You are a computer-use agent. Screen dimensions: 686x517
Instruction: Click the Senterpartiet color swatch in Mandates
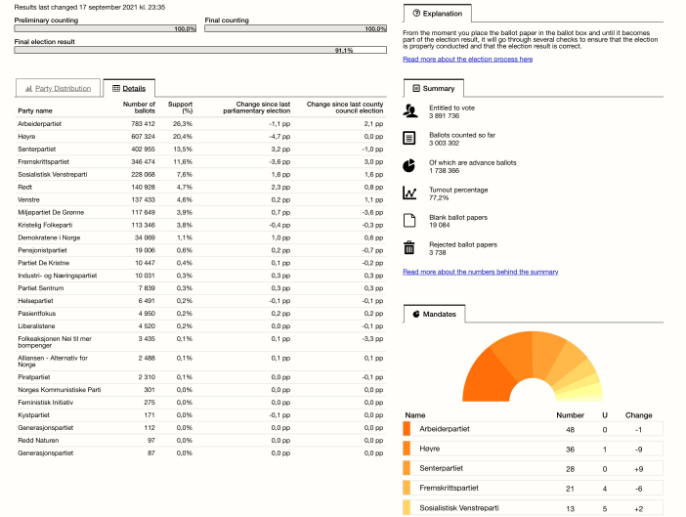[x=407, y=468]
